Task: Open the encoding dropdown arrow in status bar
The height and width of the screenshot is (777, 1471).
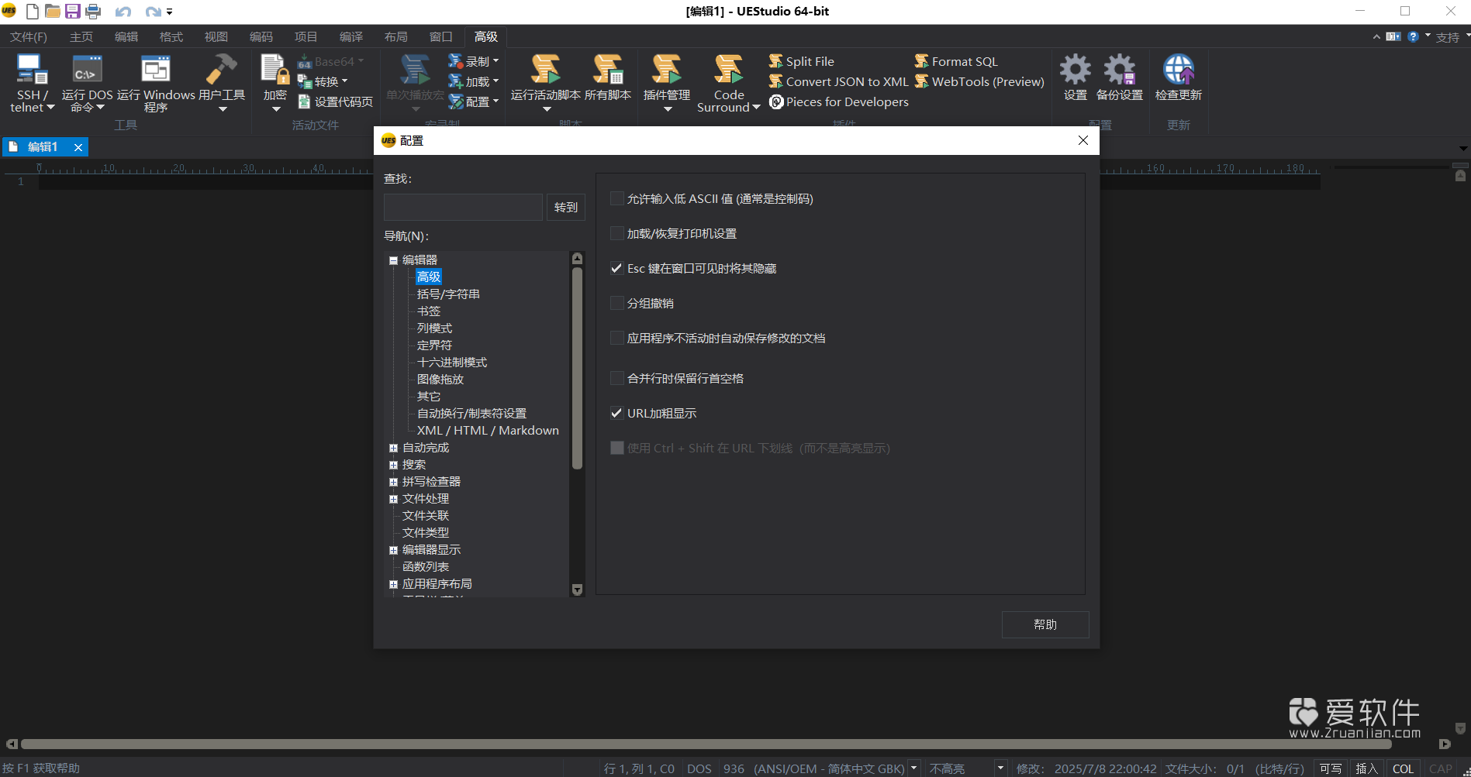Action: click(914, 768)
